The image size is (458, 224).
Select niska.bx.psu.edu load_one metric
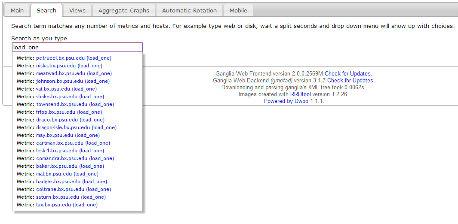click(x=69, y=66)
